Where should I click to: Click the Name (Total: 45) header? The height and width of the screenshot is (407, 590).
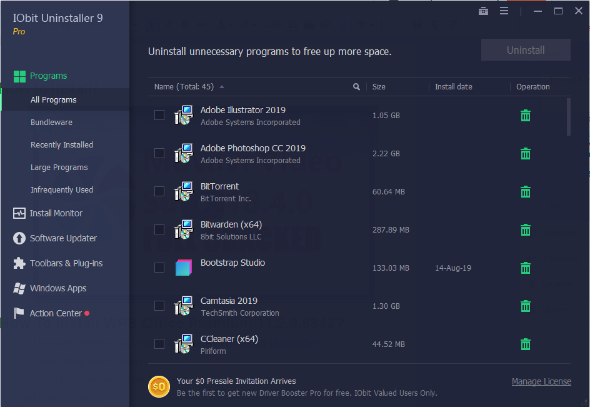tap(184, 87)
